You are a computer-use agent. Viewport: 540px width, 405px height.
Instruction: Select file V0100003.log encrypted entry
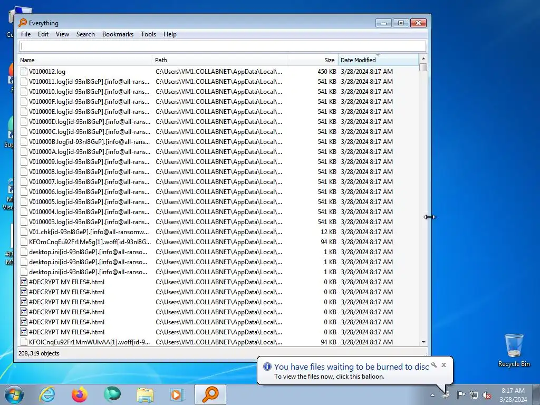click(89, 221)
